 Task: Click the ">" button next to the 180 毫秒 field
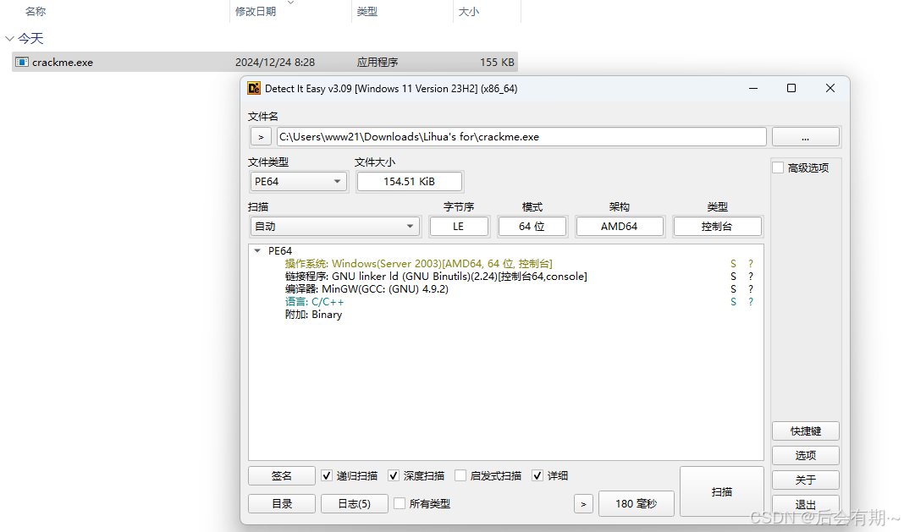[583, 503]
